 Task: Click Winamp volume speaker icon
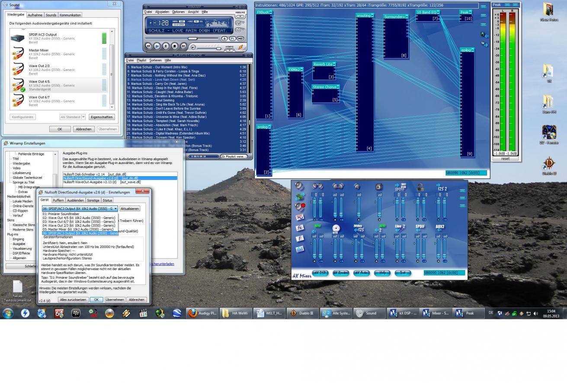pyautogui.click(x=193, y=47)
